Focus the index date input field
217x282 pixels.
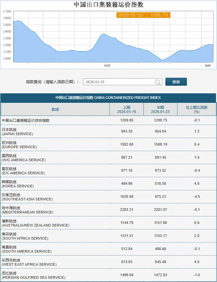pos(123,82)
